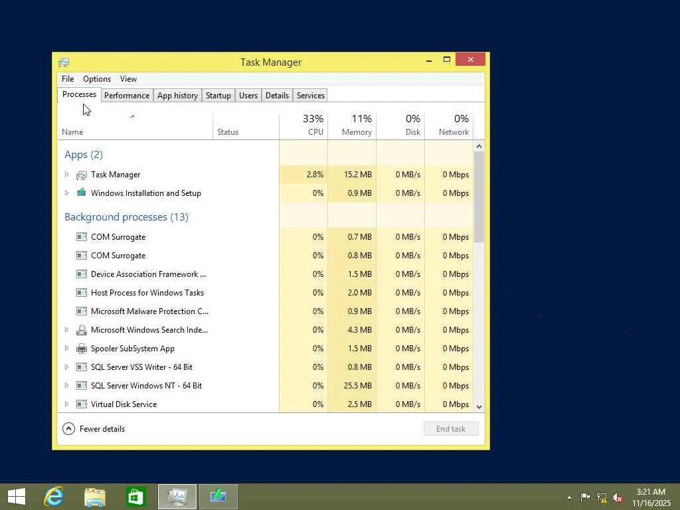The image size is (680, 510).
Task: Click the Microsoft Malware Protection process icon
Action: [81, 311]
